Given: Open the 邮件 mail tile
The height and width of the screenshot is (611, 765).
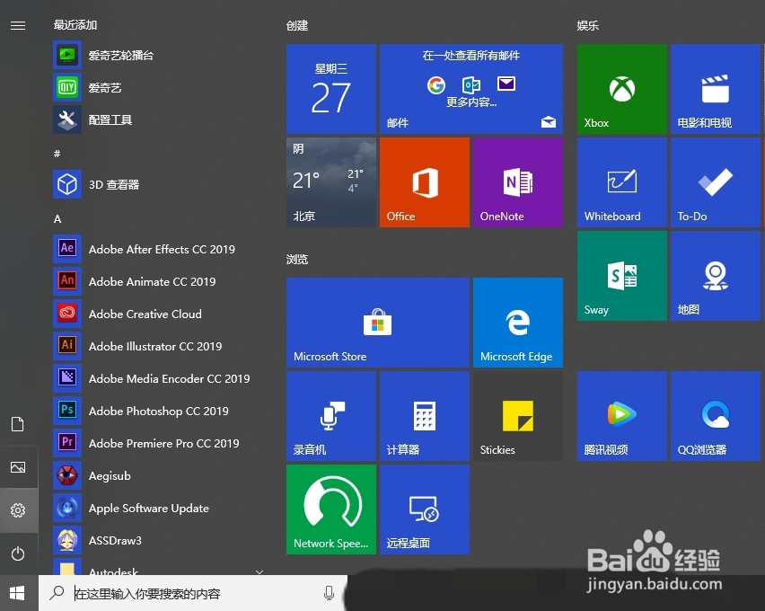Looking at the screenshot, I should 471,89.
